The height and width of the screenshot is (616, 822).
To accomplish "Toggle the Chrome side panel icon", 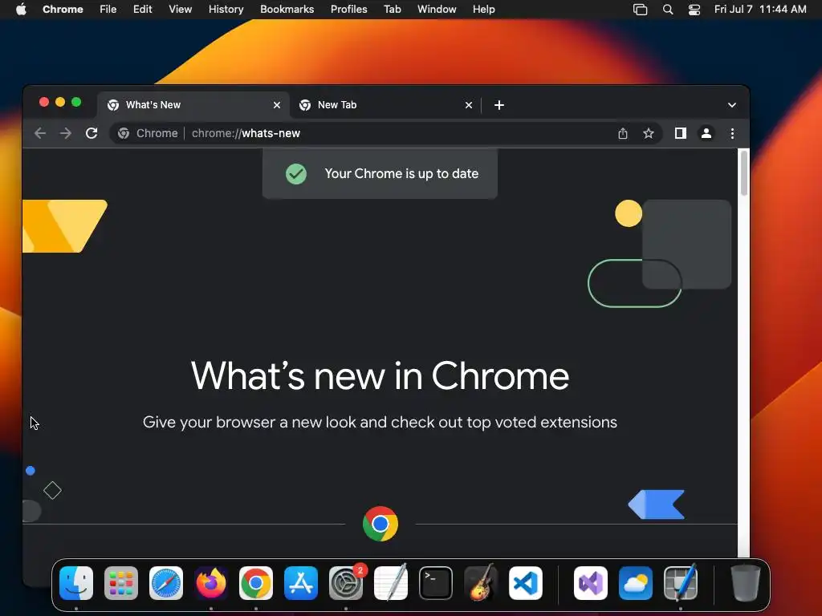I will pos(681,133).
